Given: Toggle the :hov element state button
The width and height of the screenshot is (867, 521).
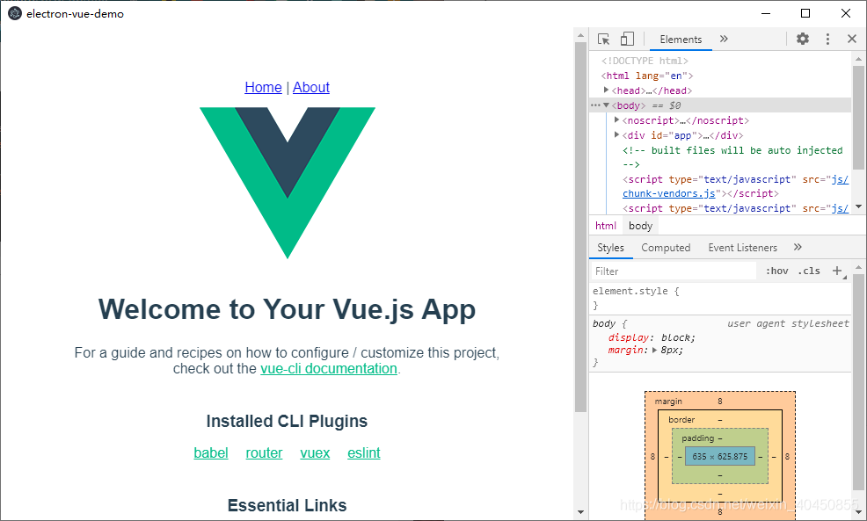Looking at the screenshot, I should coord(777,271).
